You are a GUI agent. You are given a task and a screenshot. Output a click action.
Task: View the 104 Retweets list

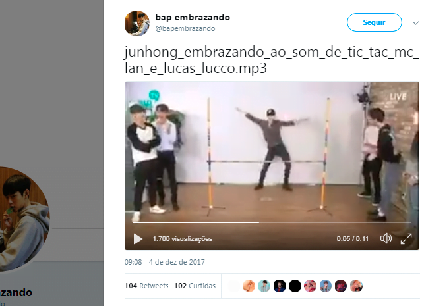tap(146, 286)
